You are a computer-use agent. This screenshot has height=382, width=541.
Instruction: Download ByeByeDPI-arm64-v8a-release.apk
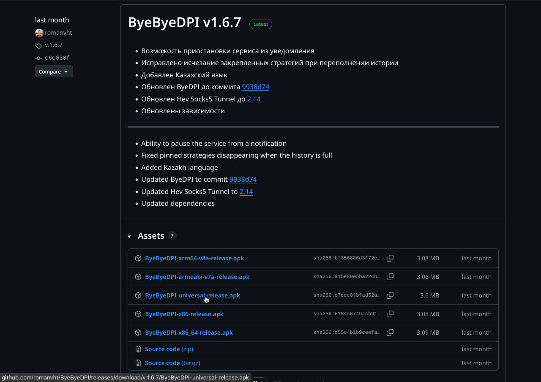click(194, 258)
